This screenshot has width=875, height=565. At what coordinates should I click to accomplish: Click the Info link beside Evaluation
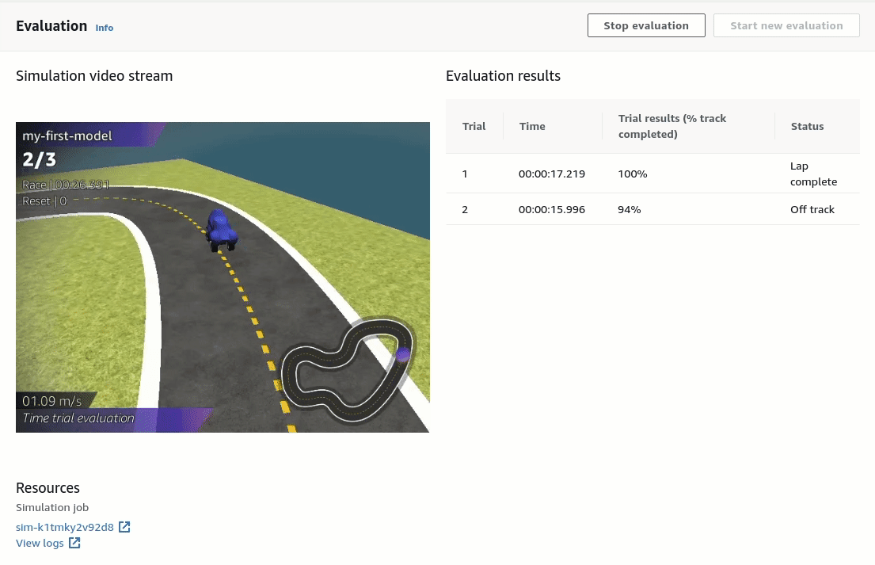105,28
